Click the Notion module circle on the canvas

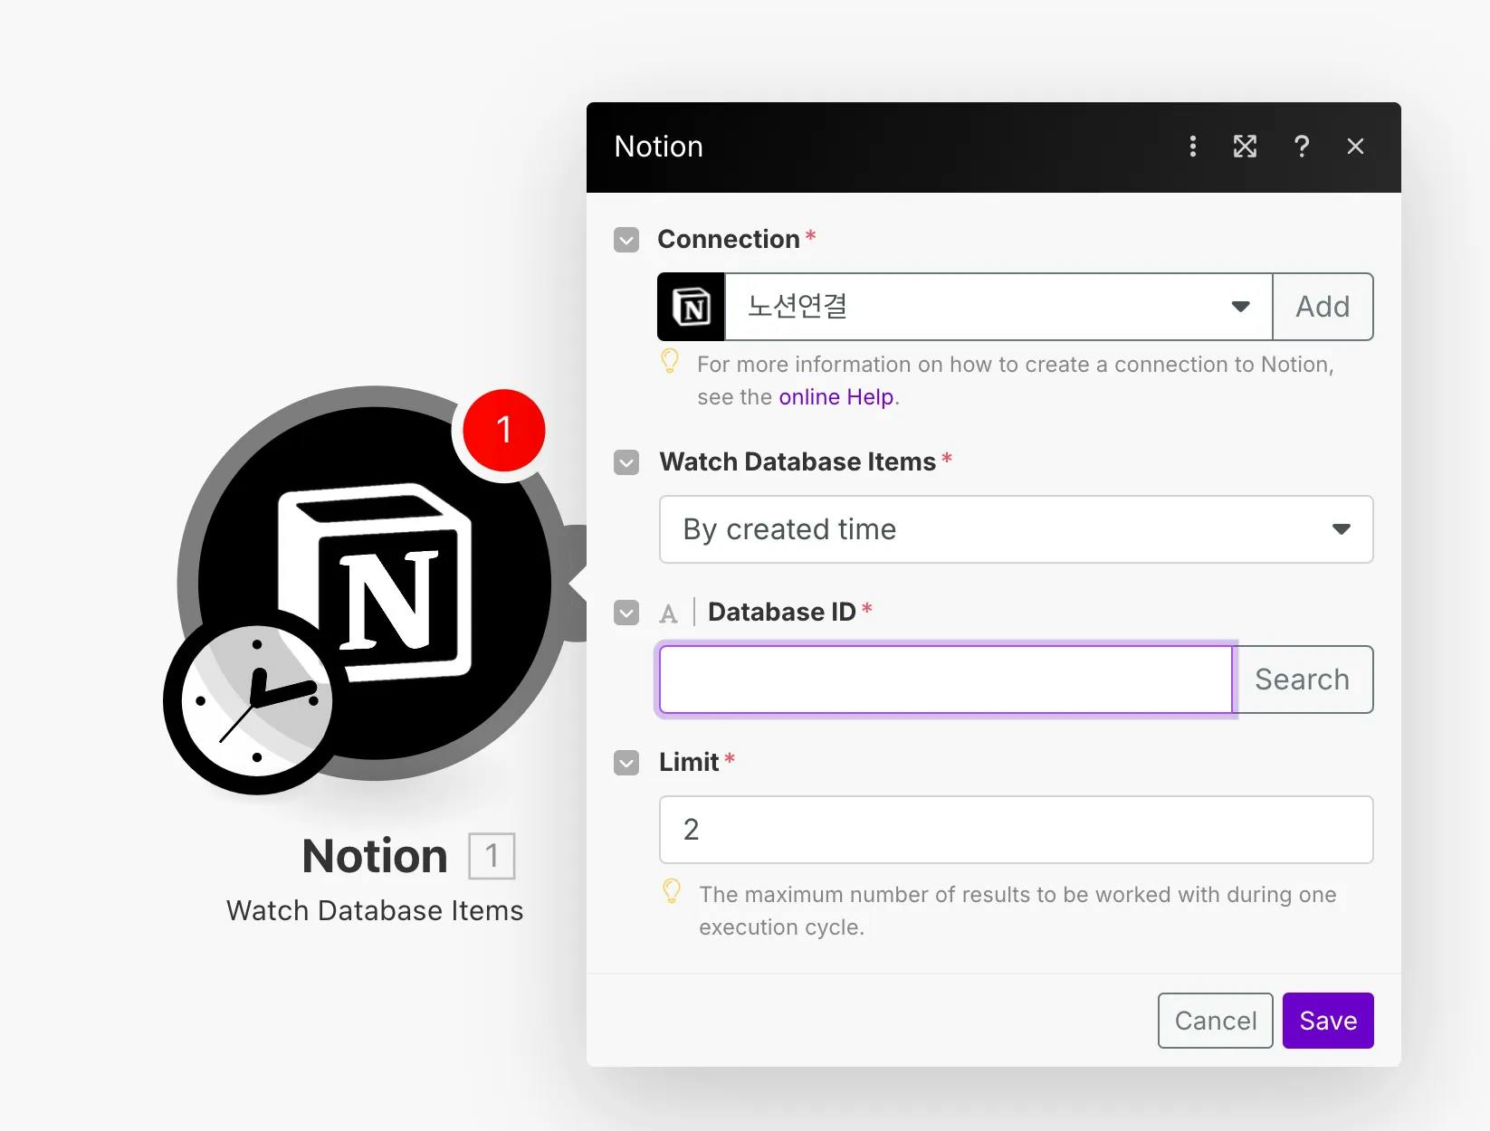(x=375, y=583)
